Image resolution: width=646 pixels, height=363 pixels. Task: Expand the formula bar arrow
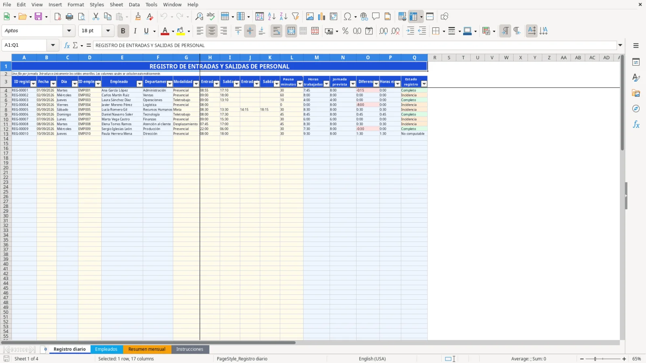[621, 45]
